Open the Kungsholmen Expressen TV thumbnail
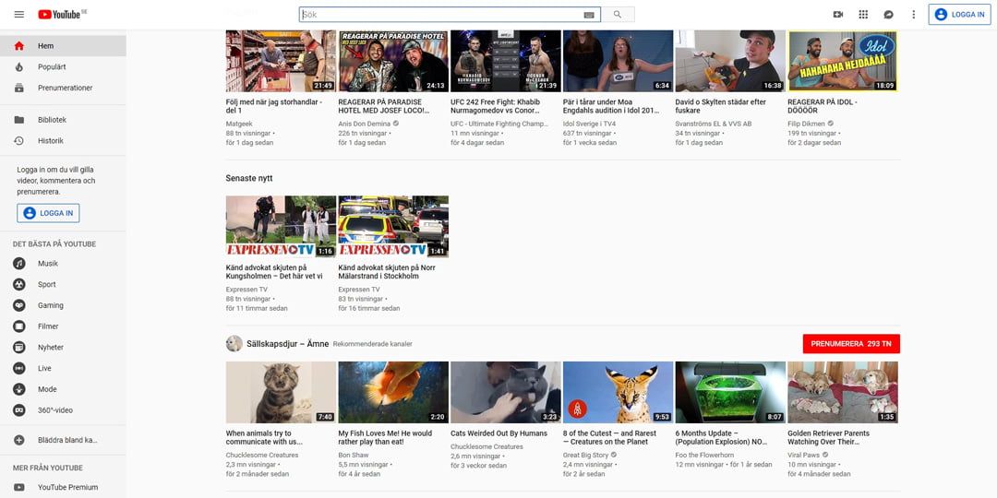Image resolution: width=997 pixels, height=498 pixels. point(281,226)
